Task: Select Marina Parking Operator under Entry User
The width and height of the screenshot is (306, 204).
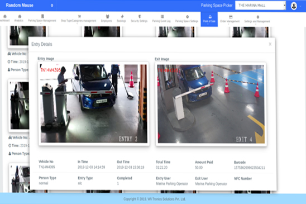Action: click(x=172, y=184)
